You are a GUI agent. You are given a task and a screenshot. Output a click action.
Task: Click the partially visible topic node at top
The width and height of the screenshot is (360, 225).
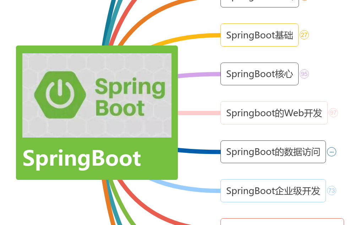coord(259,2)
